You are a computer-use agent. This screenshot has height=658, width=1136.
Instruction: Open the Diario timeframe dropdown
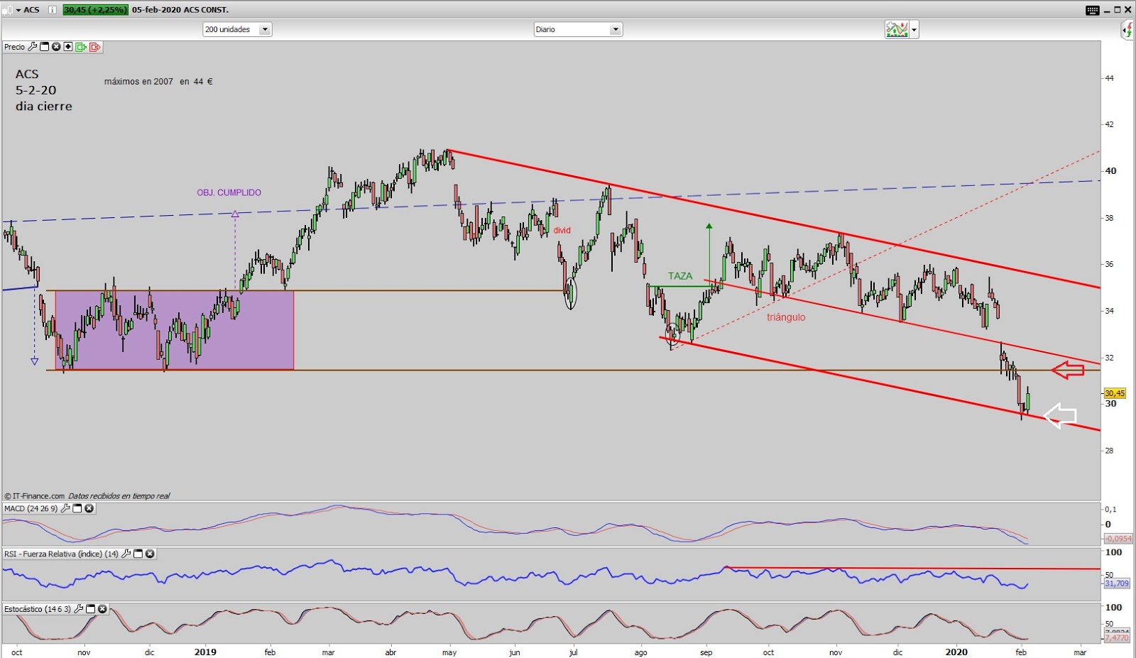(578, 29)
